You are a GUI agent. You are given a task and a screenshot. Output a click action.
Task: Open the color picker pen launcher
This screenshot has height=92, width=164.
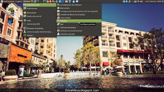(x=42, y=2)
